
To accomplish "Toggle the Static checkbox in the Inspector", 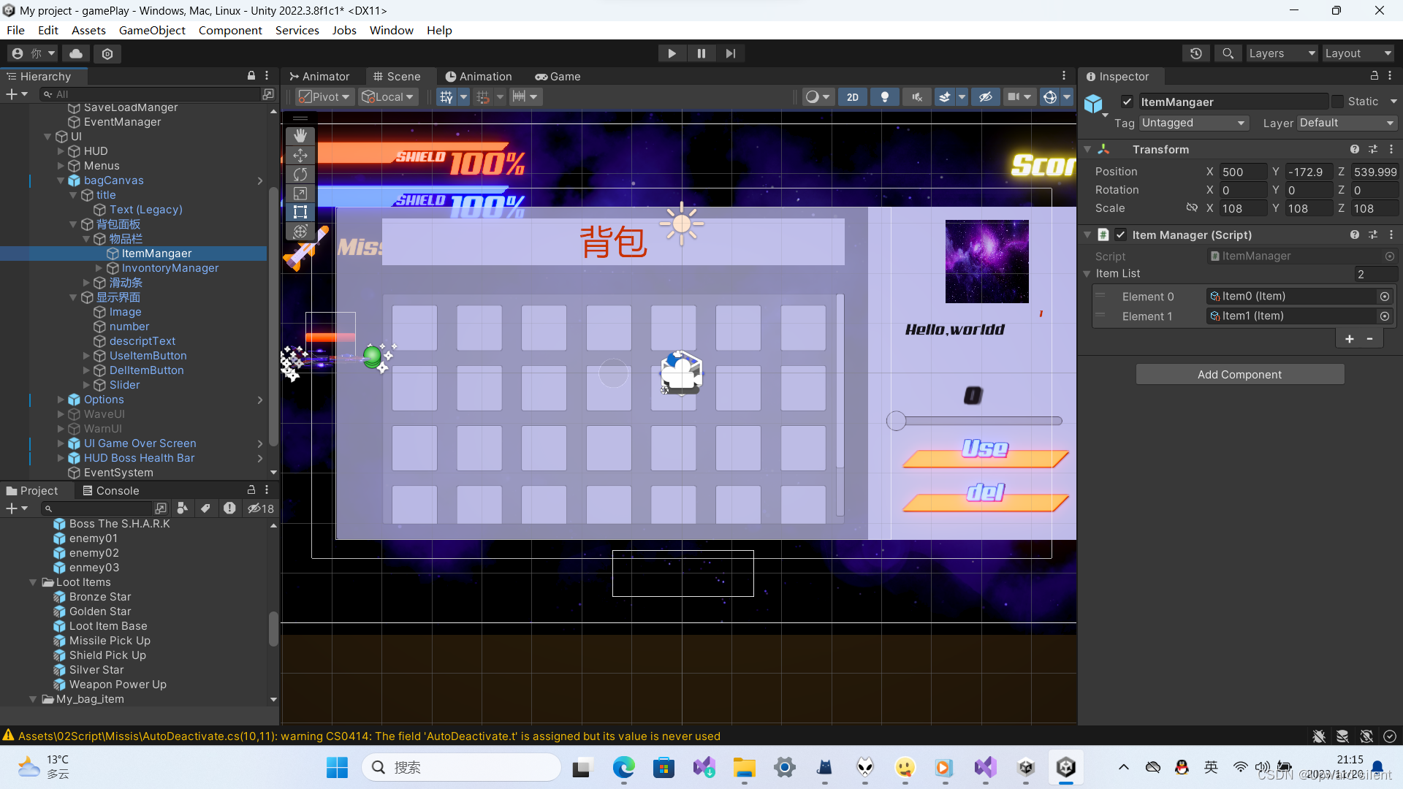I will [1337, 101].
